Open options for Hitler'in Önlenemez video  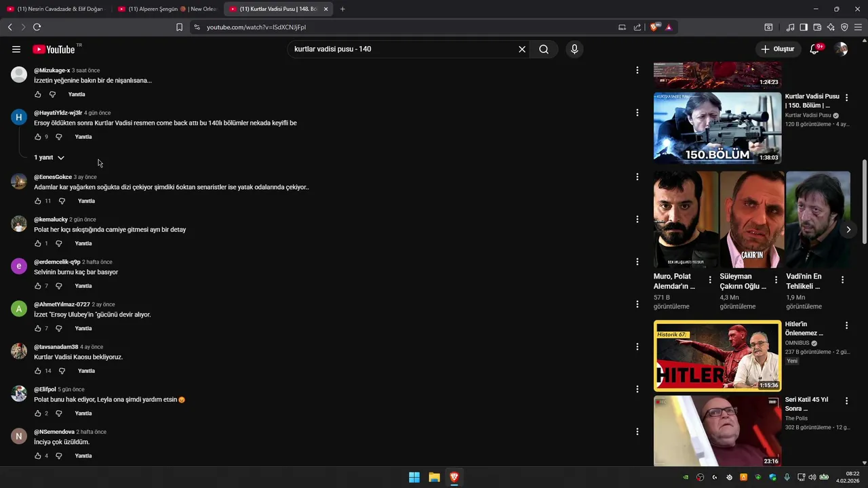pos(846,325)
